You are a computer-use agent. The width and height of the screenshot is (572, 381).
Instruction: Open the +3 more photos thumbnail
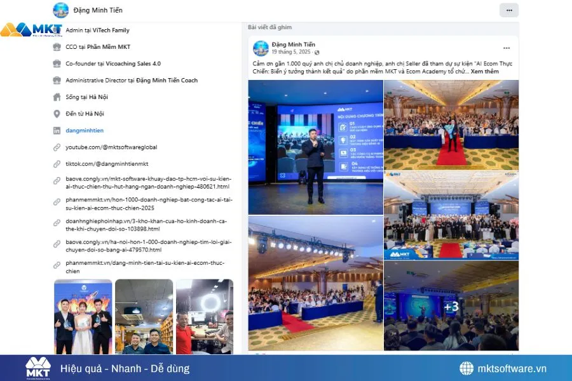click(x=451, y=306)
